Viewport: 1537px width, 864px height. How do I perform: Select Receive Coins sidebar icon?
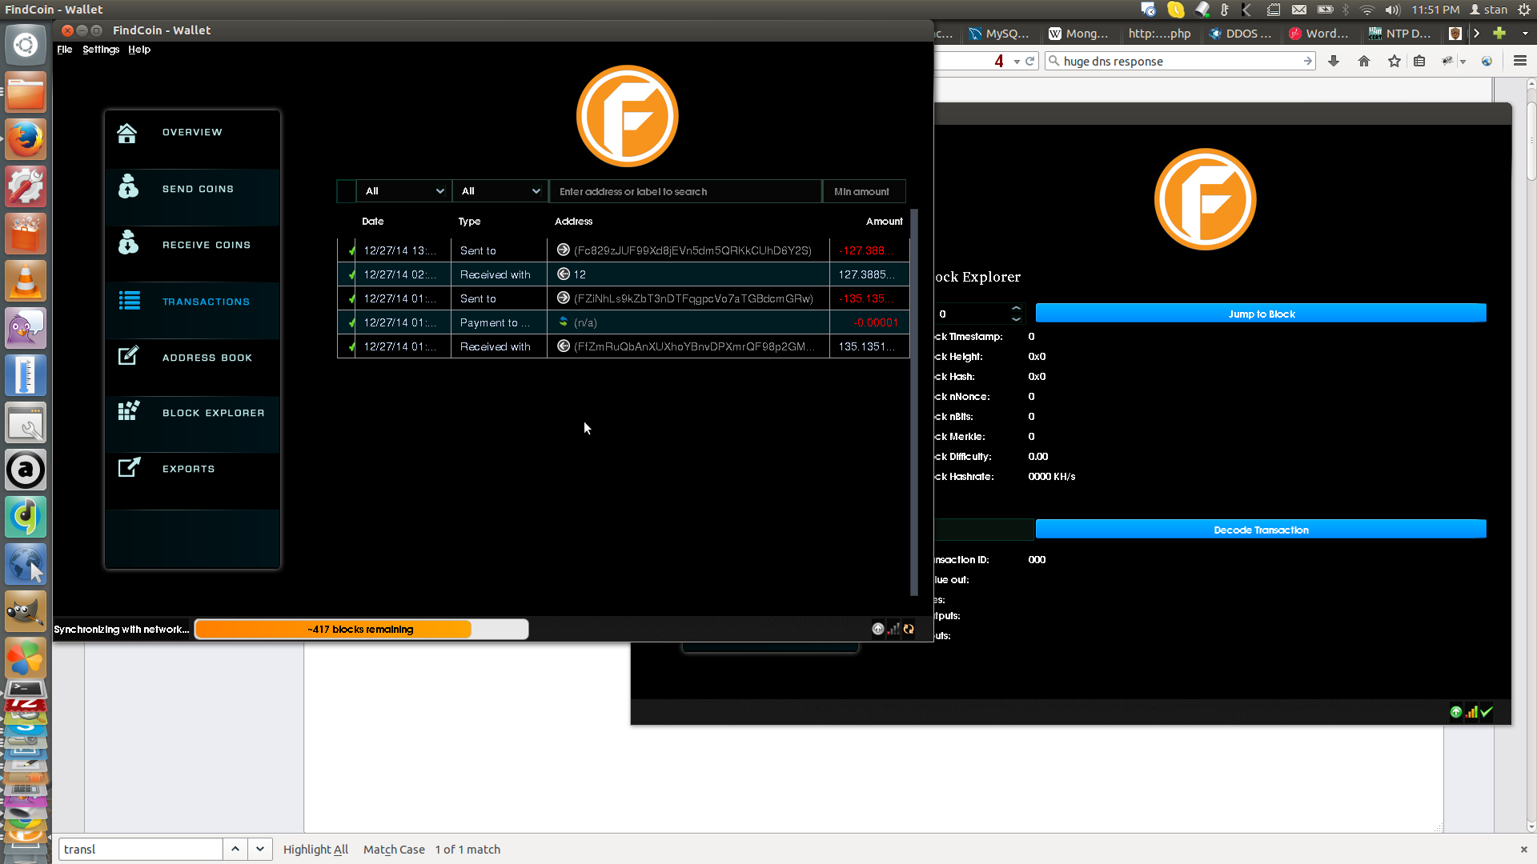point(128,242)
